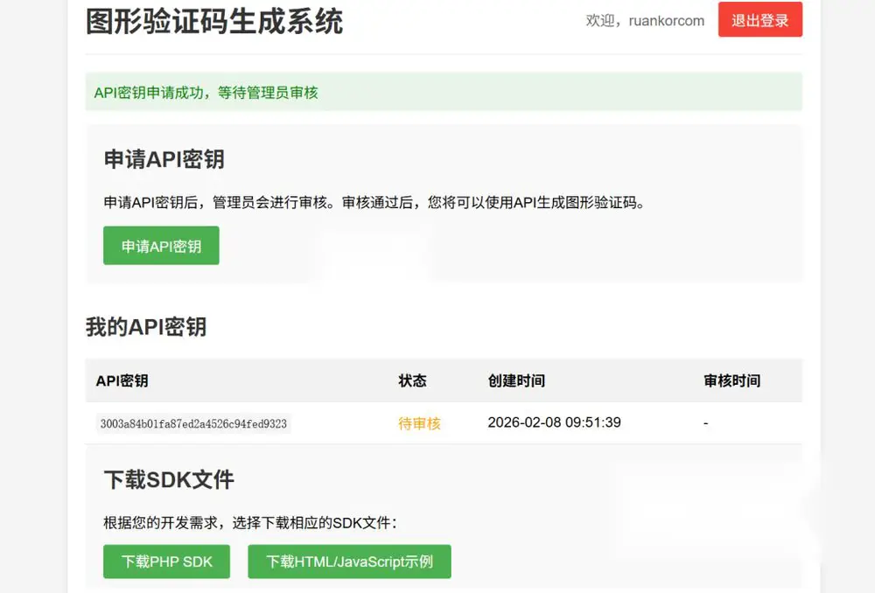Click the 我的API密钥 section heading

click(x=146, y=327)
